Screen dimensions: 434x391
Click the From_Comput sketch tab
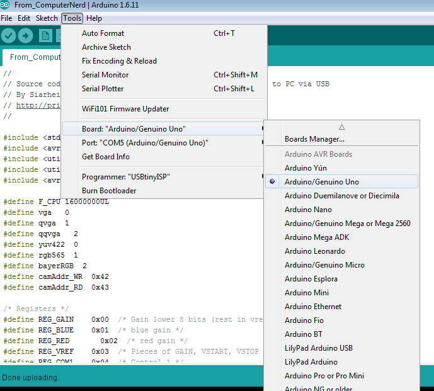(32, 57)
